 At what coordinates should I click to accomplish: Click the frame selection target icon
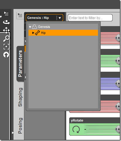pyautogui.click(x=6, y=47)
